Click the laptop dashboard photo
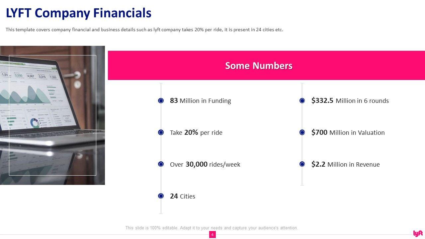Screen dimensions: 425x239 click(x=52, y=115)
